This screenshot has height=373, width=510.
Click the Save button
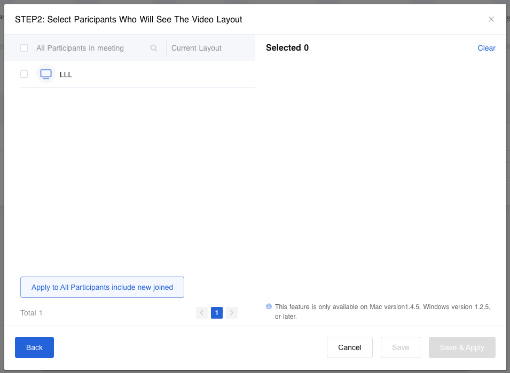coord(401,347)
